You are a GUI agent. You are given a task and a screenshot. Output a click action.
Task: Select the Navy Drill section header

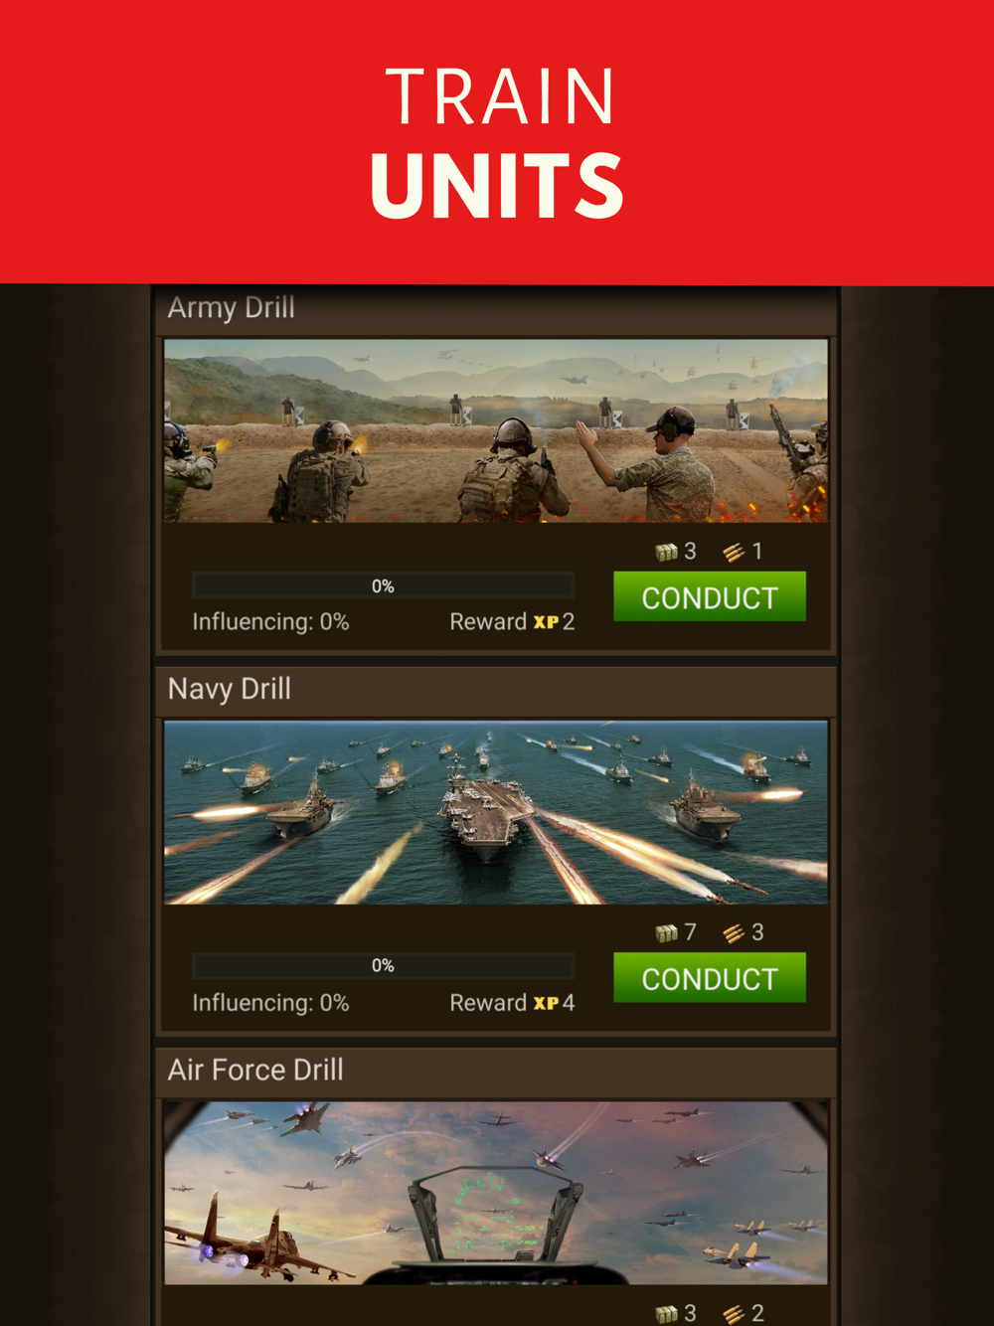pos(496,690)
